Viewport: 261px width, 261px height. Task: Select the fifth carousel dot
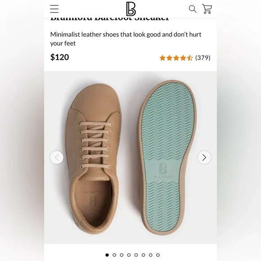[x=136, y=255]
